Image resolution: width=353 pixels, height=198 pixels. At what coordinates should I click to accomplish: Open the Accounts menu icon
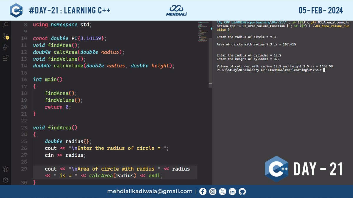5,169
